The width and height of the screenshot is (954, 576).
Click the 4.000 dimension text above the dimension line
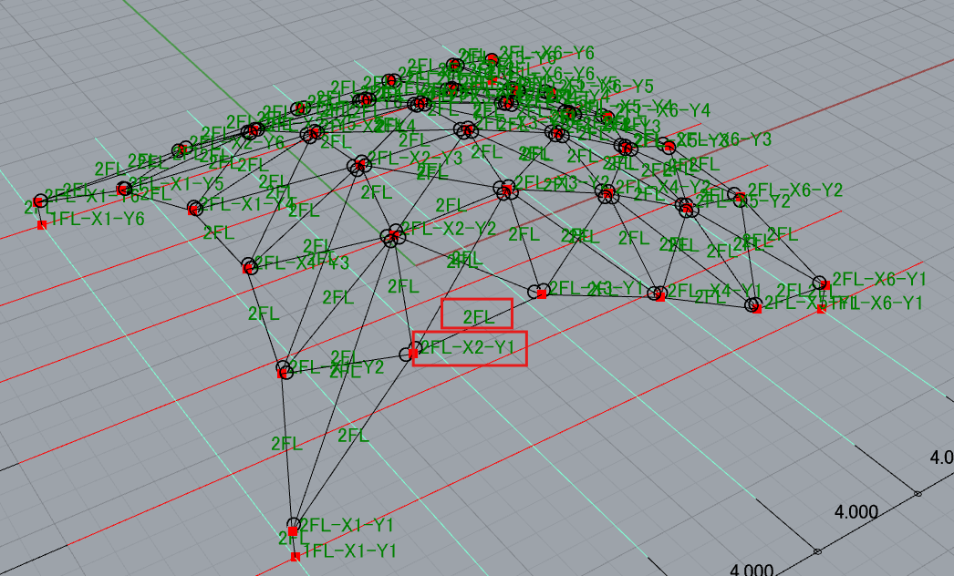click(x=856, y=512)
